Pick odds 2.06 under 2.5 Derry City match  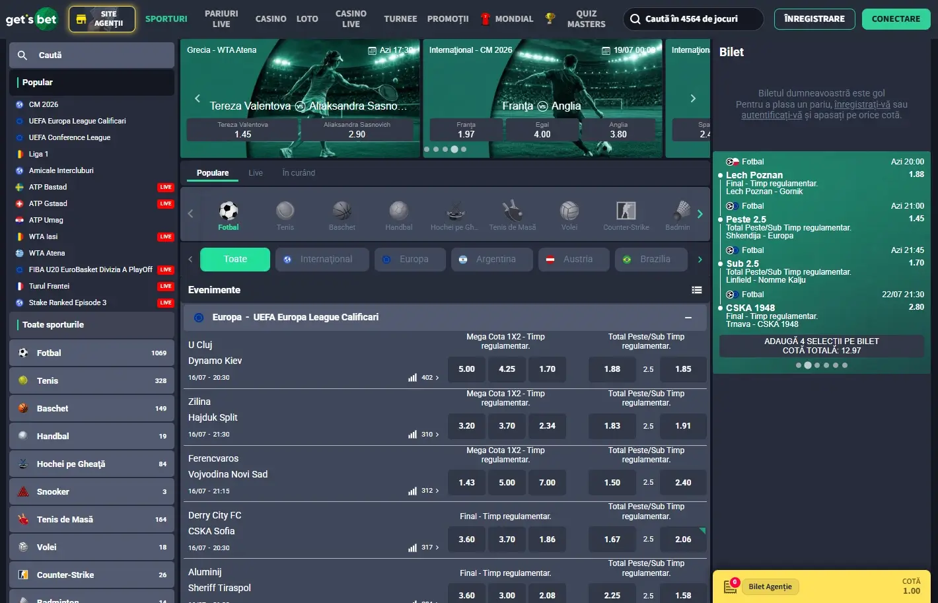tap(683, 540)
